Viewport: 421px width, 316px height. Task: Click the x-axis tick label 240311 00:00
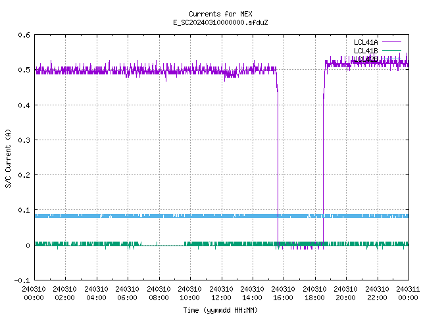pos(408,293)
